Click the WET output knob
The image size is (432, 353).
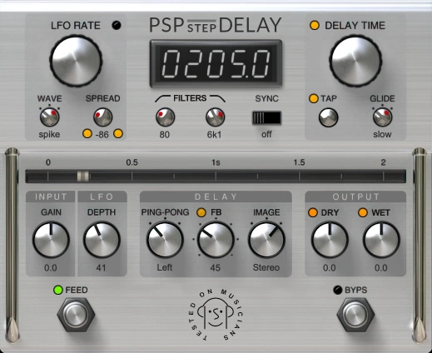tap(381, 240)
